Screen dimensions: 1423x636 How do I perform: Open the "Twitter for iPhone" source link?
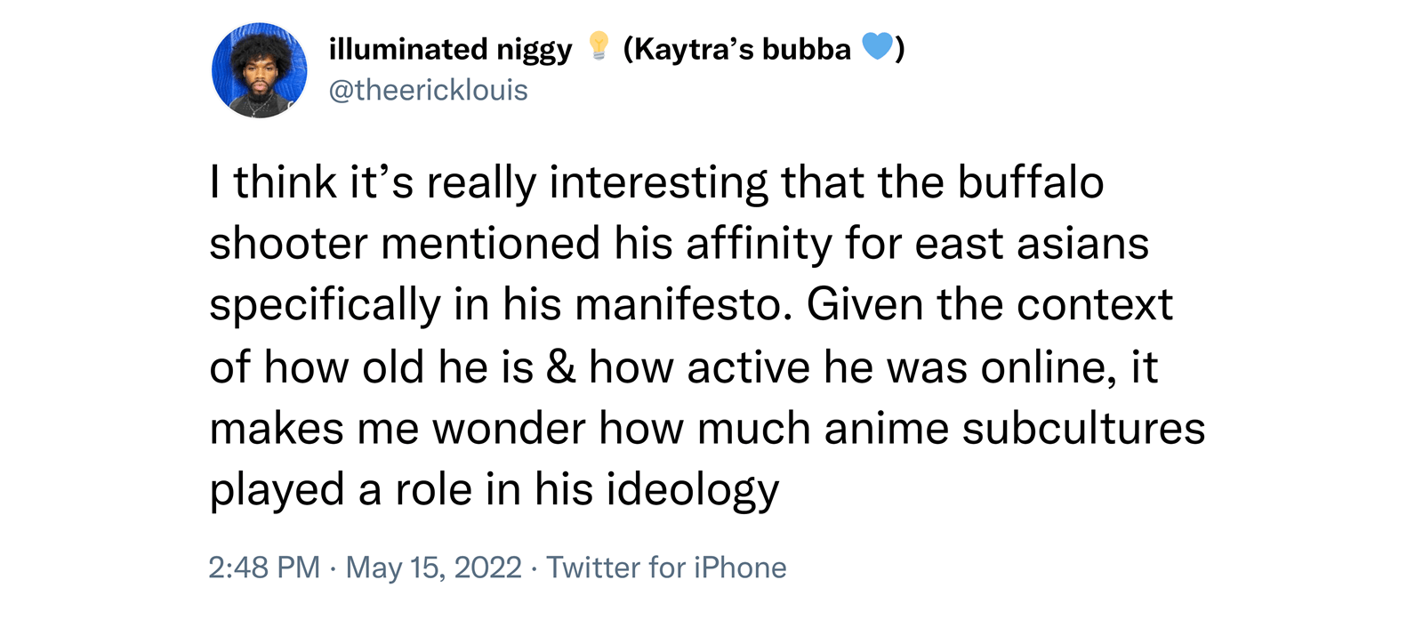coord(666,568)
